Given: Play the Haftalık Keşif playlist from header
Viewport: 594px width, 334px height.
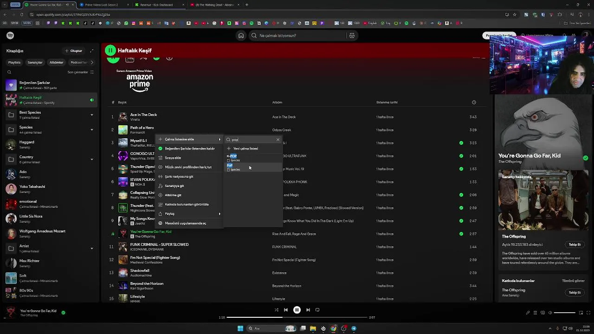Looking at the screenshot, I should click(x=110, y=51).
